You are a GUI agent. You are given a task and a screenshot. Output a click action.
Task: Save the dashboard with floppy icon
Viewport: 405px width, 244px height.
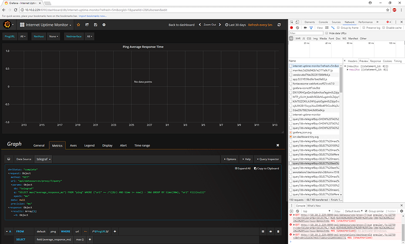point(95,25)
